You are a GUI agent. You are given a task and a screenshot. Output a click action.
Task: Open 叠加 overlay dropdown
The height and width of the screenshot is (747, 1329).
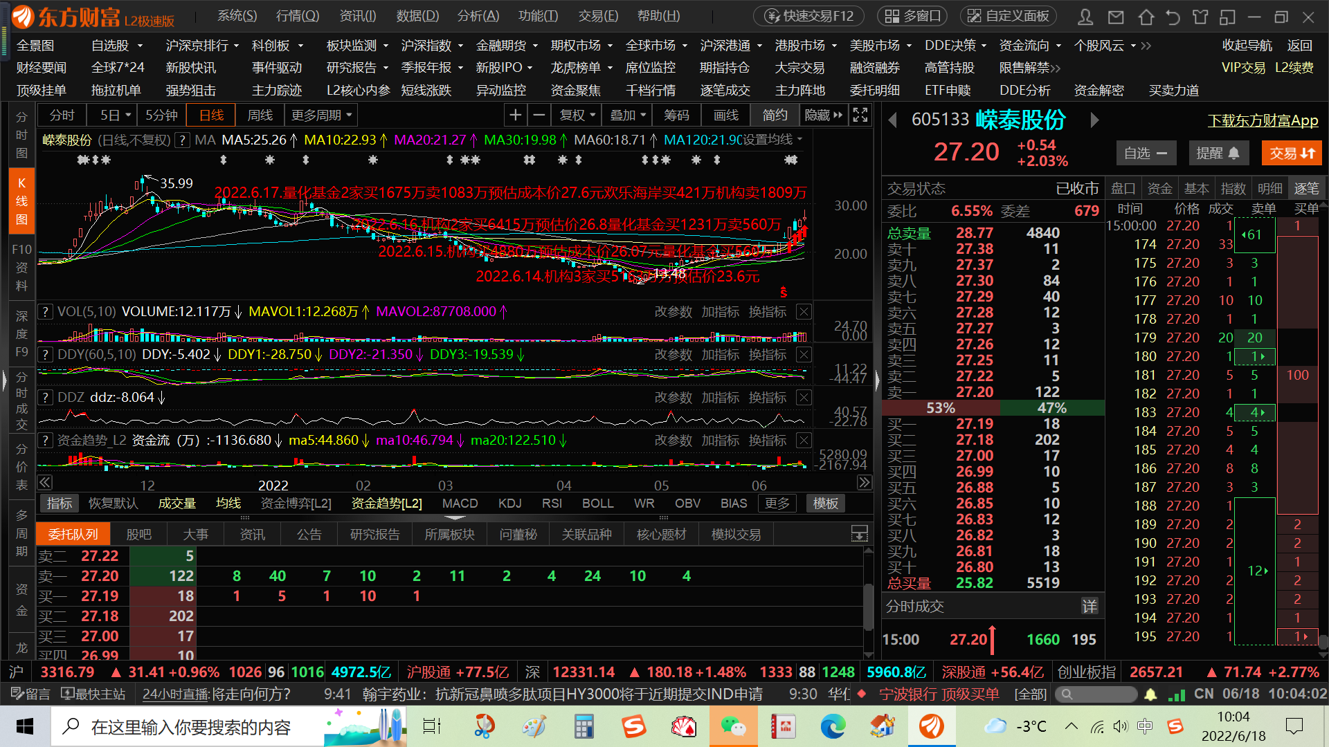pos(627,115)
